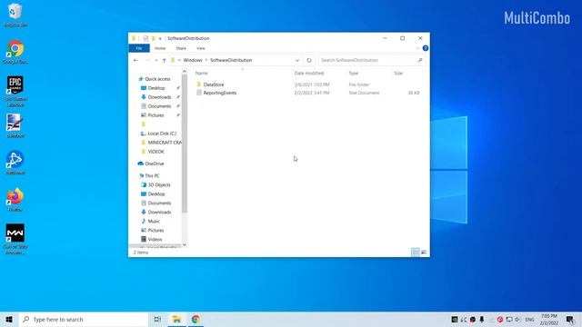Expand recent locations dropdown arrow

(x=156, y=60)
